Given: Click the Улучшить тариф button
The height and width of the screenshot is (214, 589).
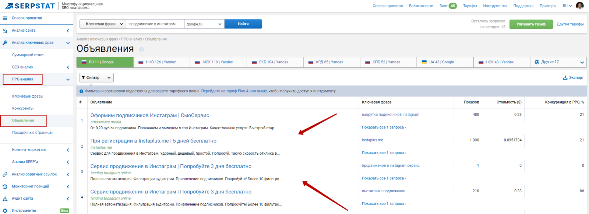Looking at the screenshot, I should pyautogui.click(x=531, y=24).
